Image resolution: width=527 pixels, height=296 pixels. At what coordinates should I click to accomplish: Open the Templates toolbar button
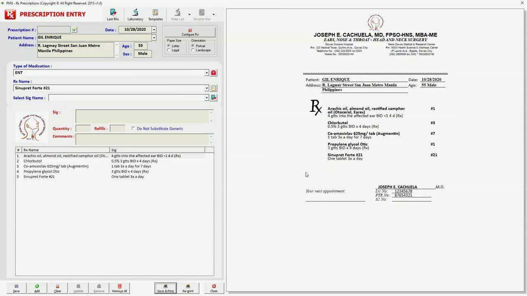pos(155,15)
